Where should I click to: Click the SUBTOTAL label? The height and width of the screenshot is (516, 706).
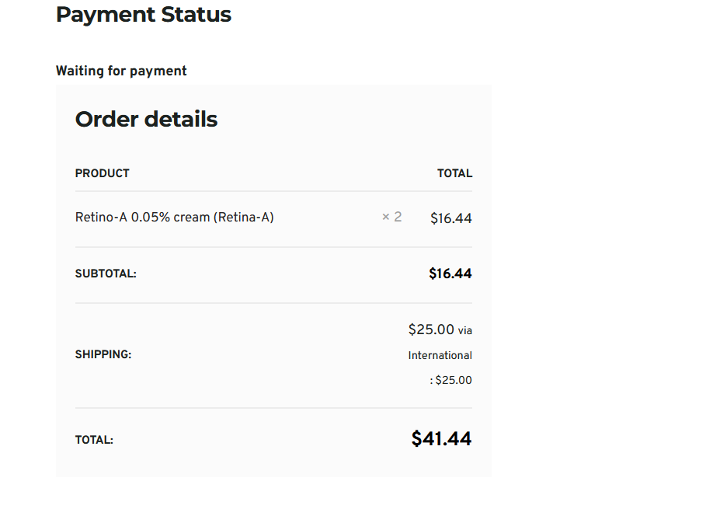(x=106, y=274)
